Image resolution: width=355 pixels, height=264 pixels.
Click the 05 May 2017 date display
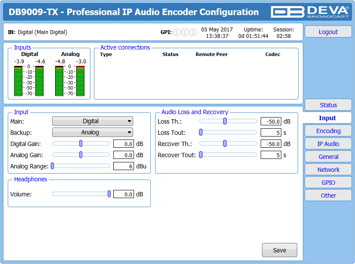(217, 30)
